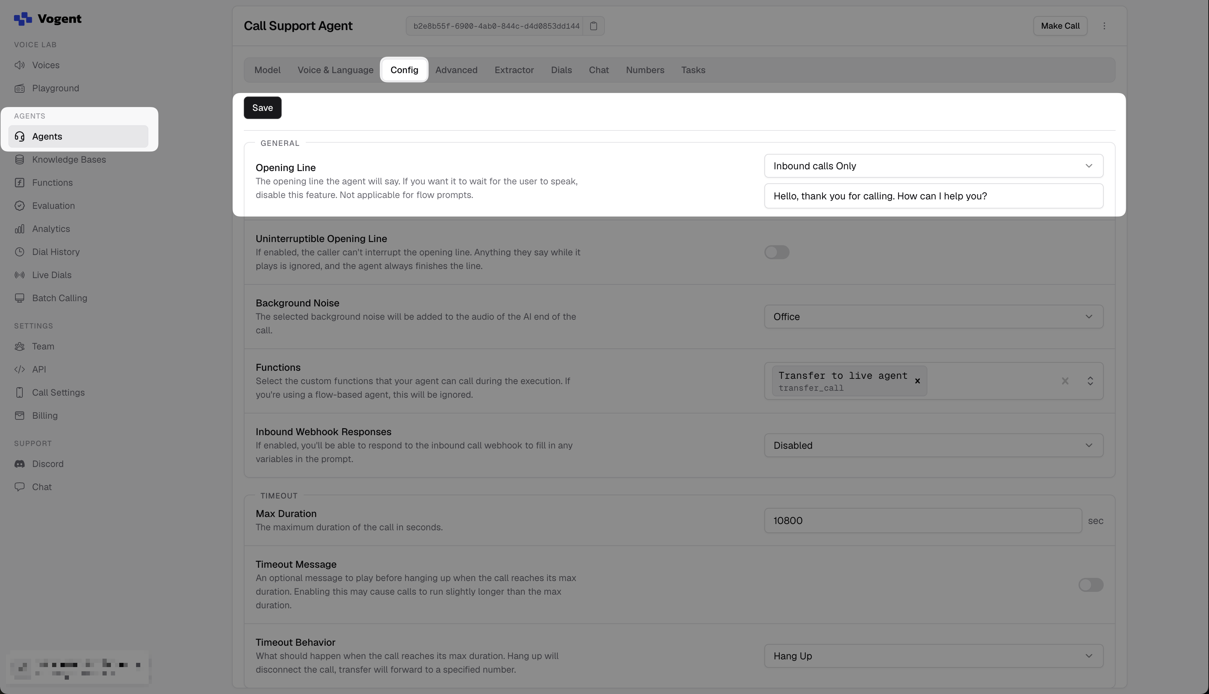The width and height of the screenshot is (1209, 694).
Task: Click the Agents headset icon
Action: (x=20, y=136)
